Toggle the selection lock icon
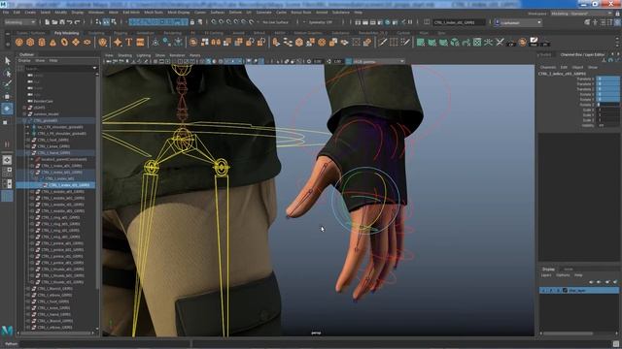 (x=192, y=22)
